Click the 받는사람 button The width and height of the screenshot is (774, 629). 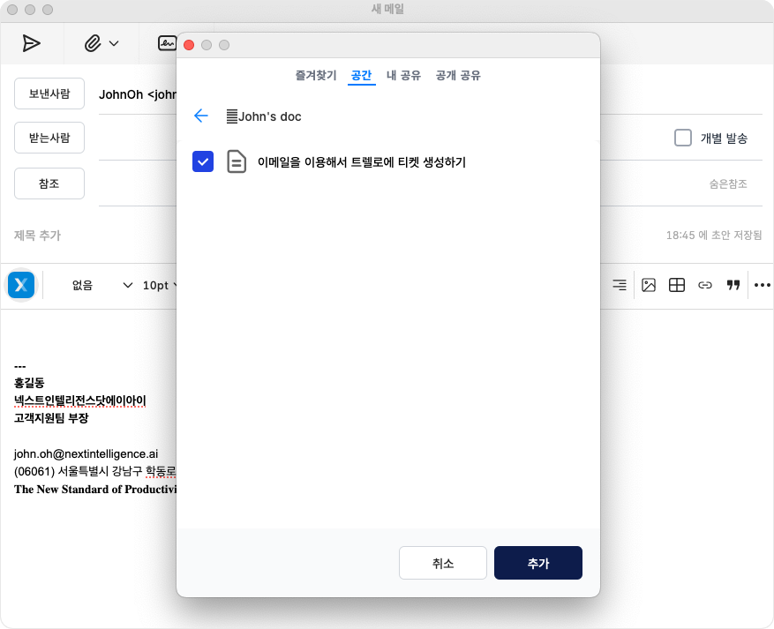(49, 138)
